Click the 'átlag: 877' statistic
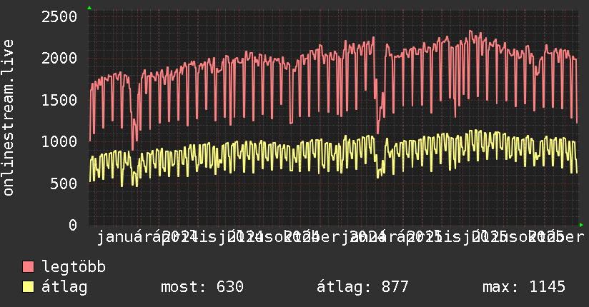The image size is (589, 307). 362,287
